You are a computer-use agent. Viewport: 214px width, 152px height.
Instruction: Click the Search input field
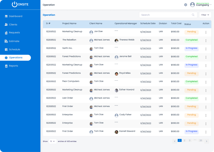[x=165, y=15]
